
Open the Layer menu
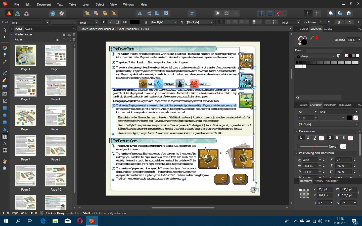coord(86,5)
